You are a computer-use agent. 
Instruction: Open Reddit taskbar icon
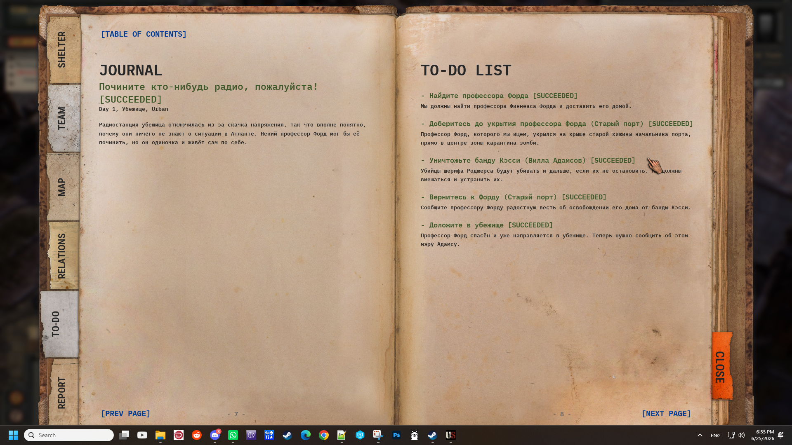tap(197, 435)
